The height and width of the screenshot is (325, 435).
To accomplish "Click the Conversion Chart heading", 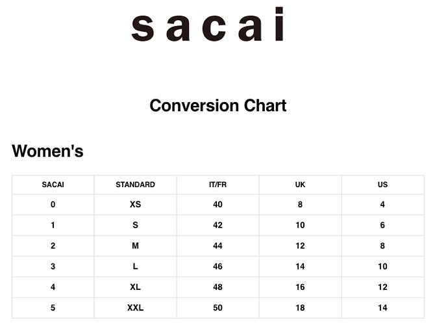I will pos(217,105).
